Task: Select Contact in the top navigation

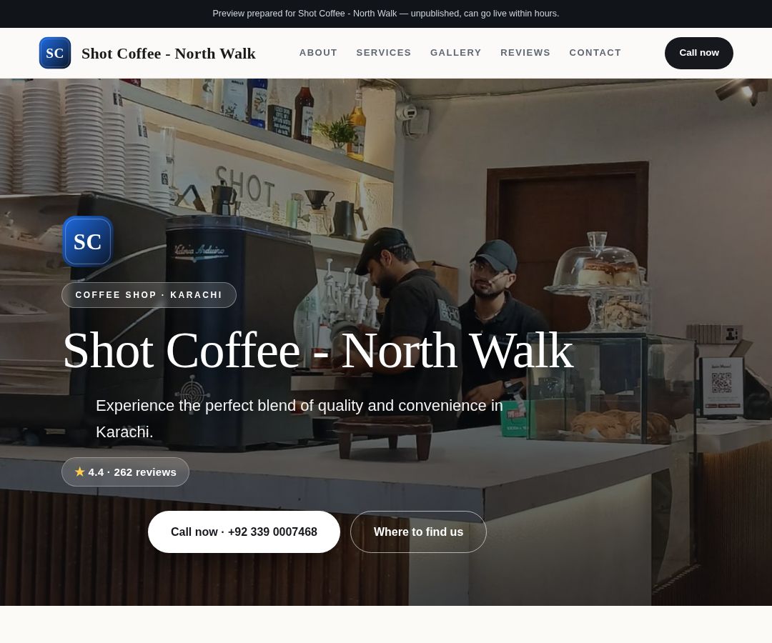Action: 595,53
